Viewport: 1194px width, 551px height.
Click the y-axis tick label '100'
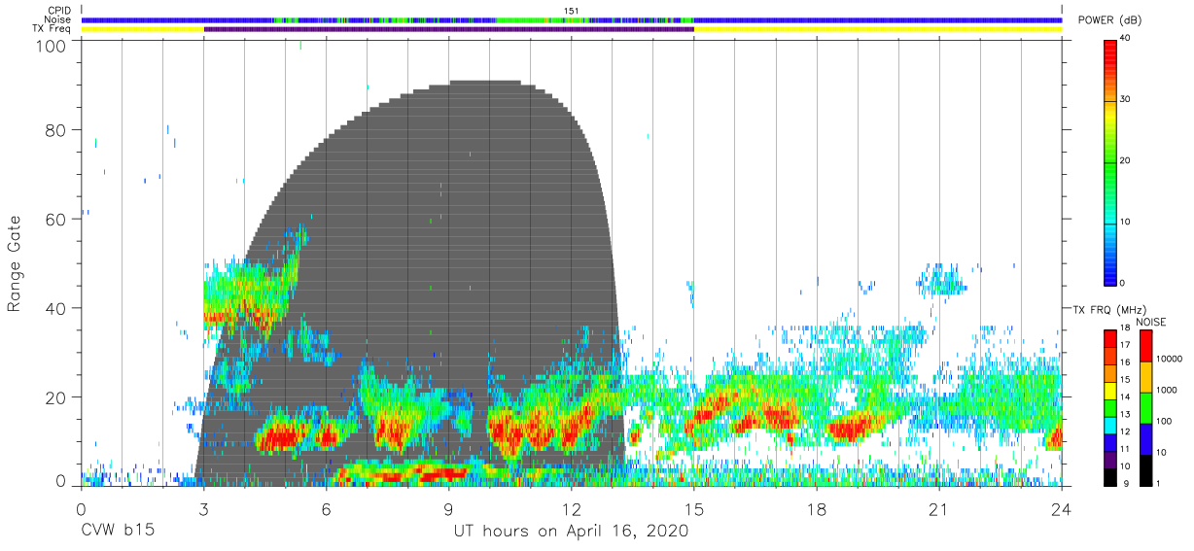51,45
